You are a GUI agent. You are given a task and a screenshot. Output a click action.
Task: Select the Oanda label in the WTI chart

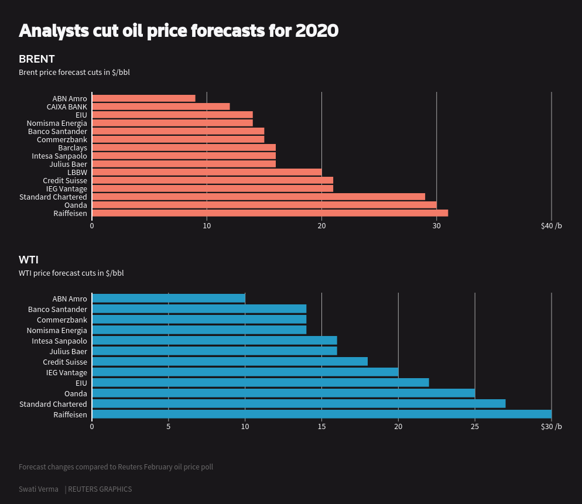coord(76,394)
